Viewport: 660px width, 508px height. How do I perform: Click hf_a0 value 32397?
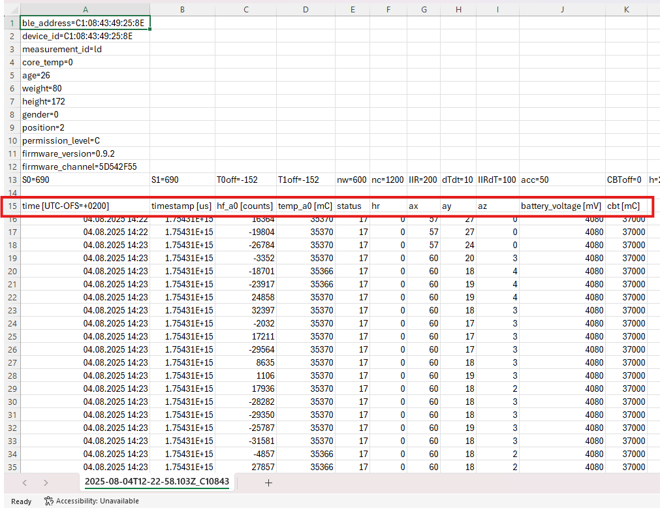(246, 310)
